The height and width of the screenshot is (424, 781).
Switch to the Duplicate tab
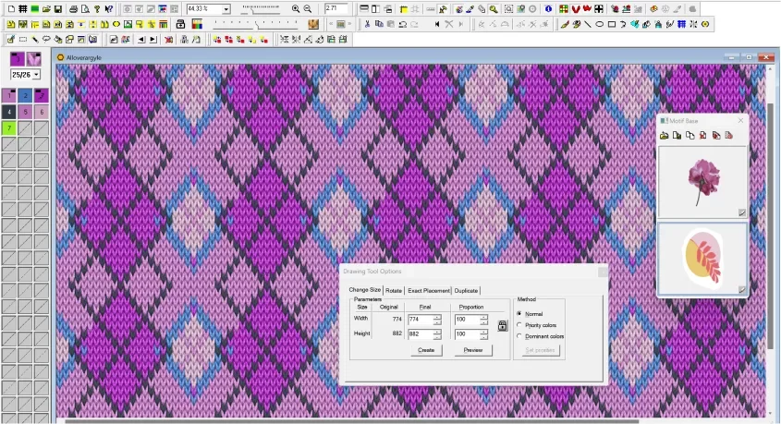tap(466, 291)
